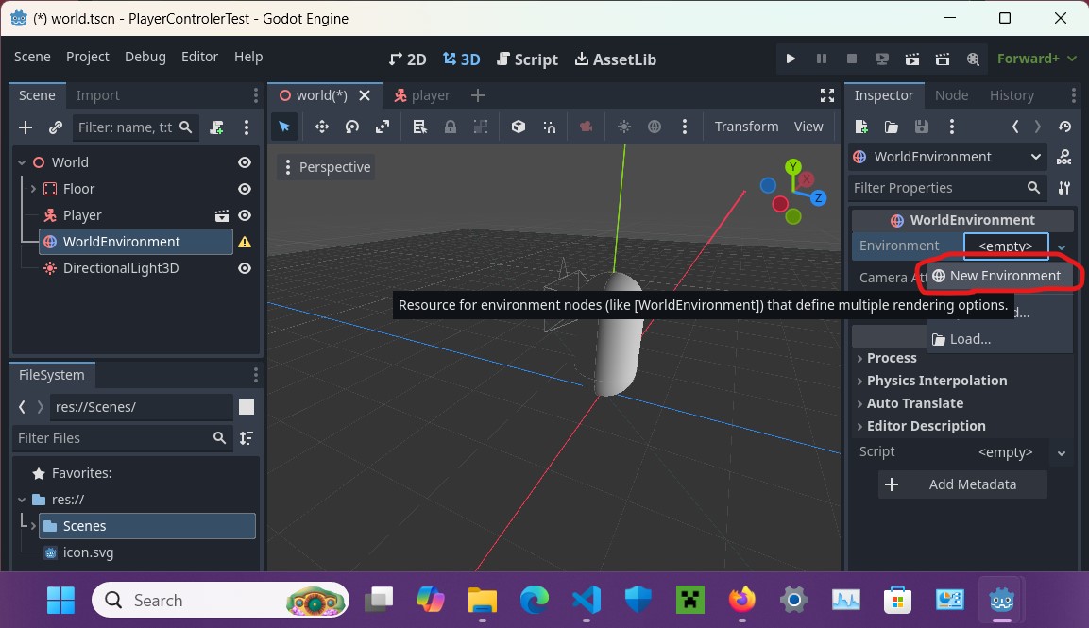Open the Perspective viewport dropdown
The height and width of the screenshot is (628, 1089).
(x=332, y=166)
